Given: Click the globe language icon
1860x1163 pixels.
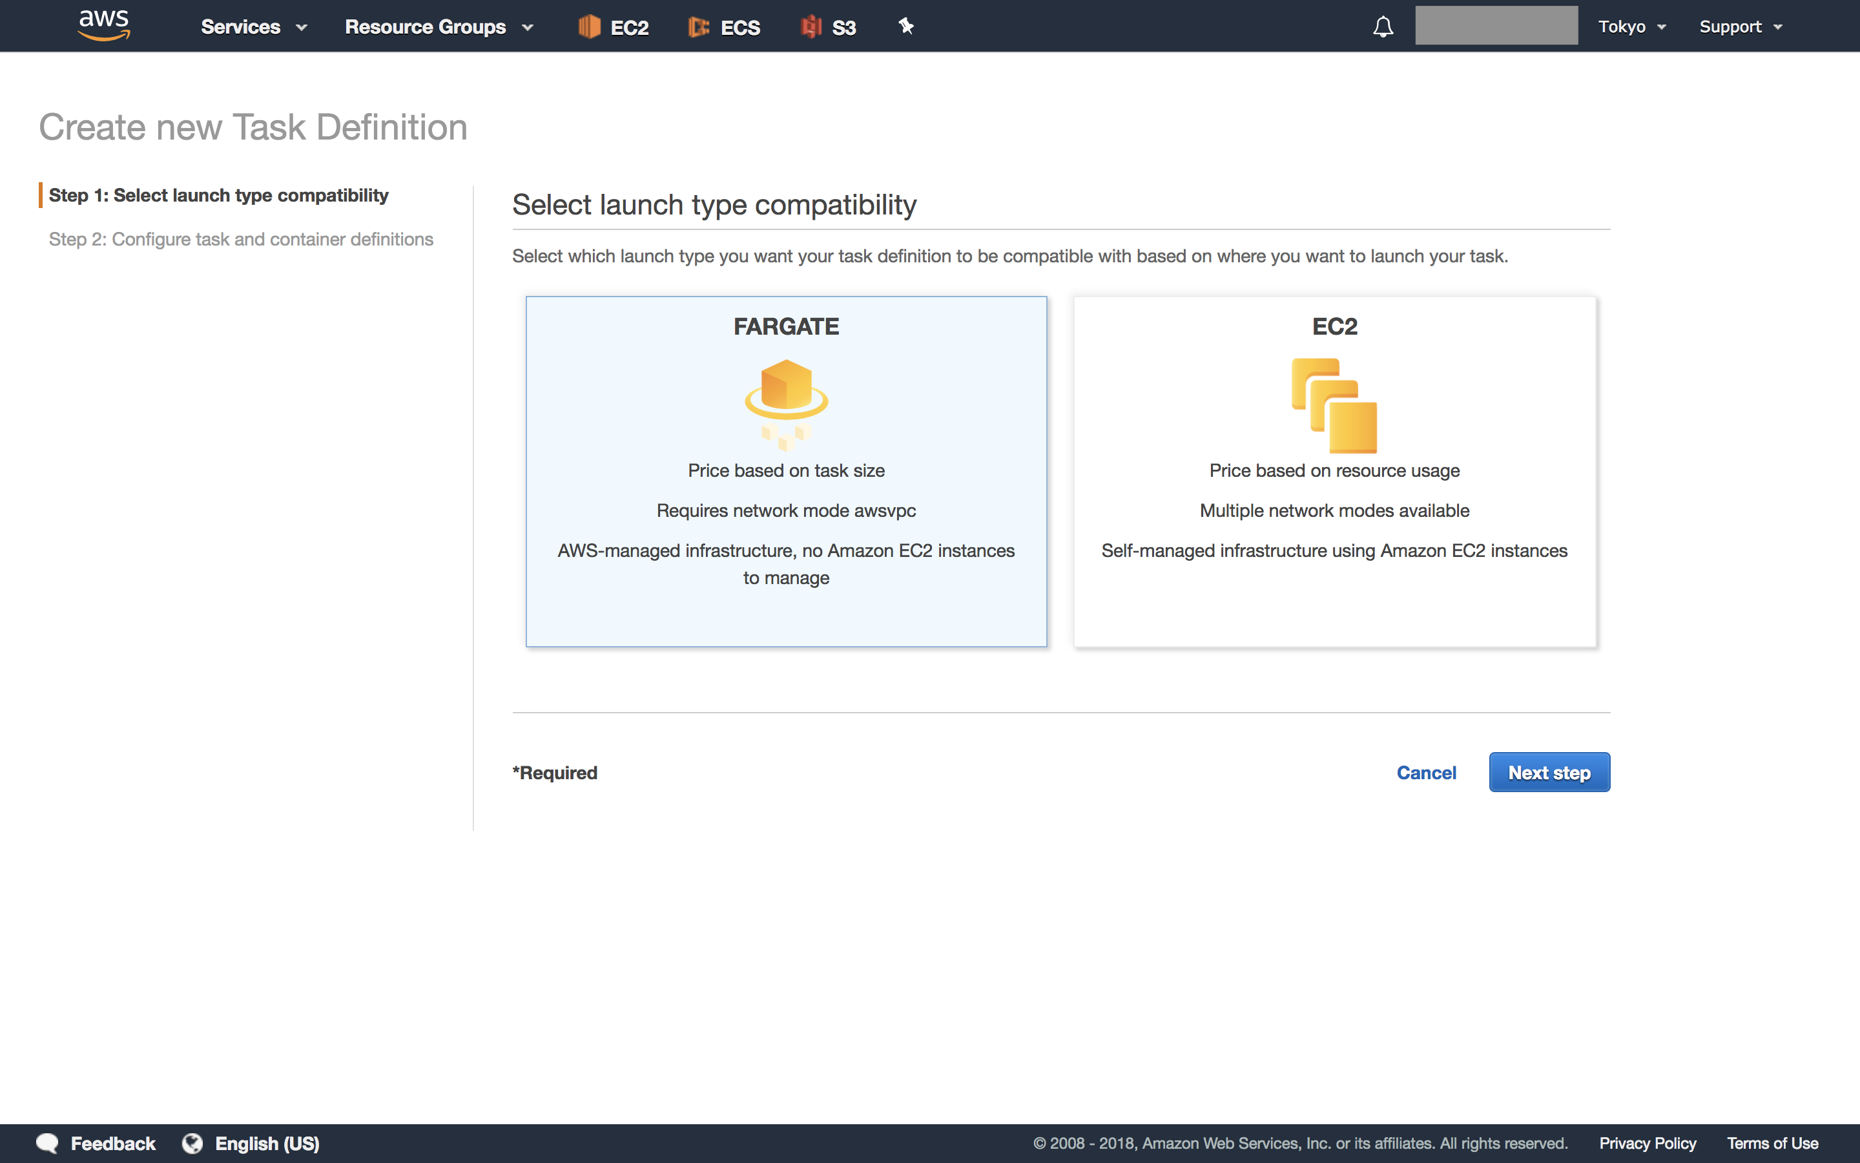Looking at the screenshot, I should point(192,1143).
